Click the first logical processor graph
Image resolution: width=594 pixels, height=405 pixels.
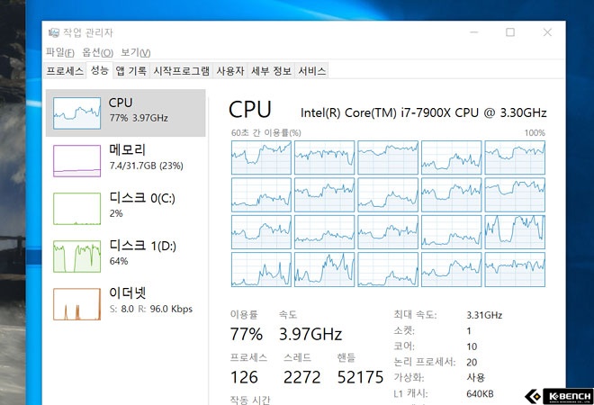pos(261,157)
